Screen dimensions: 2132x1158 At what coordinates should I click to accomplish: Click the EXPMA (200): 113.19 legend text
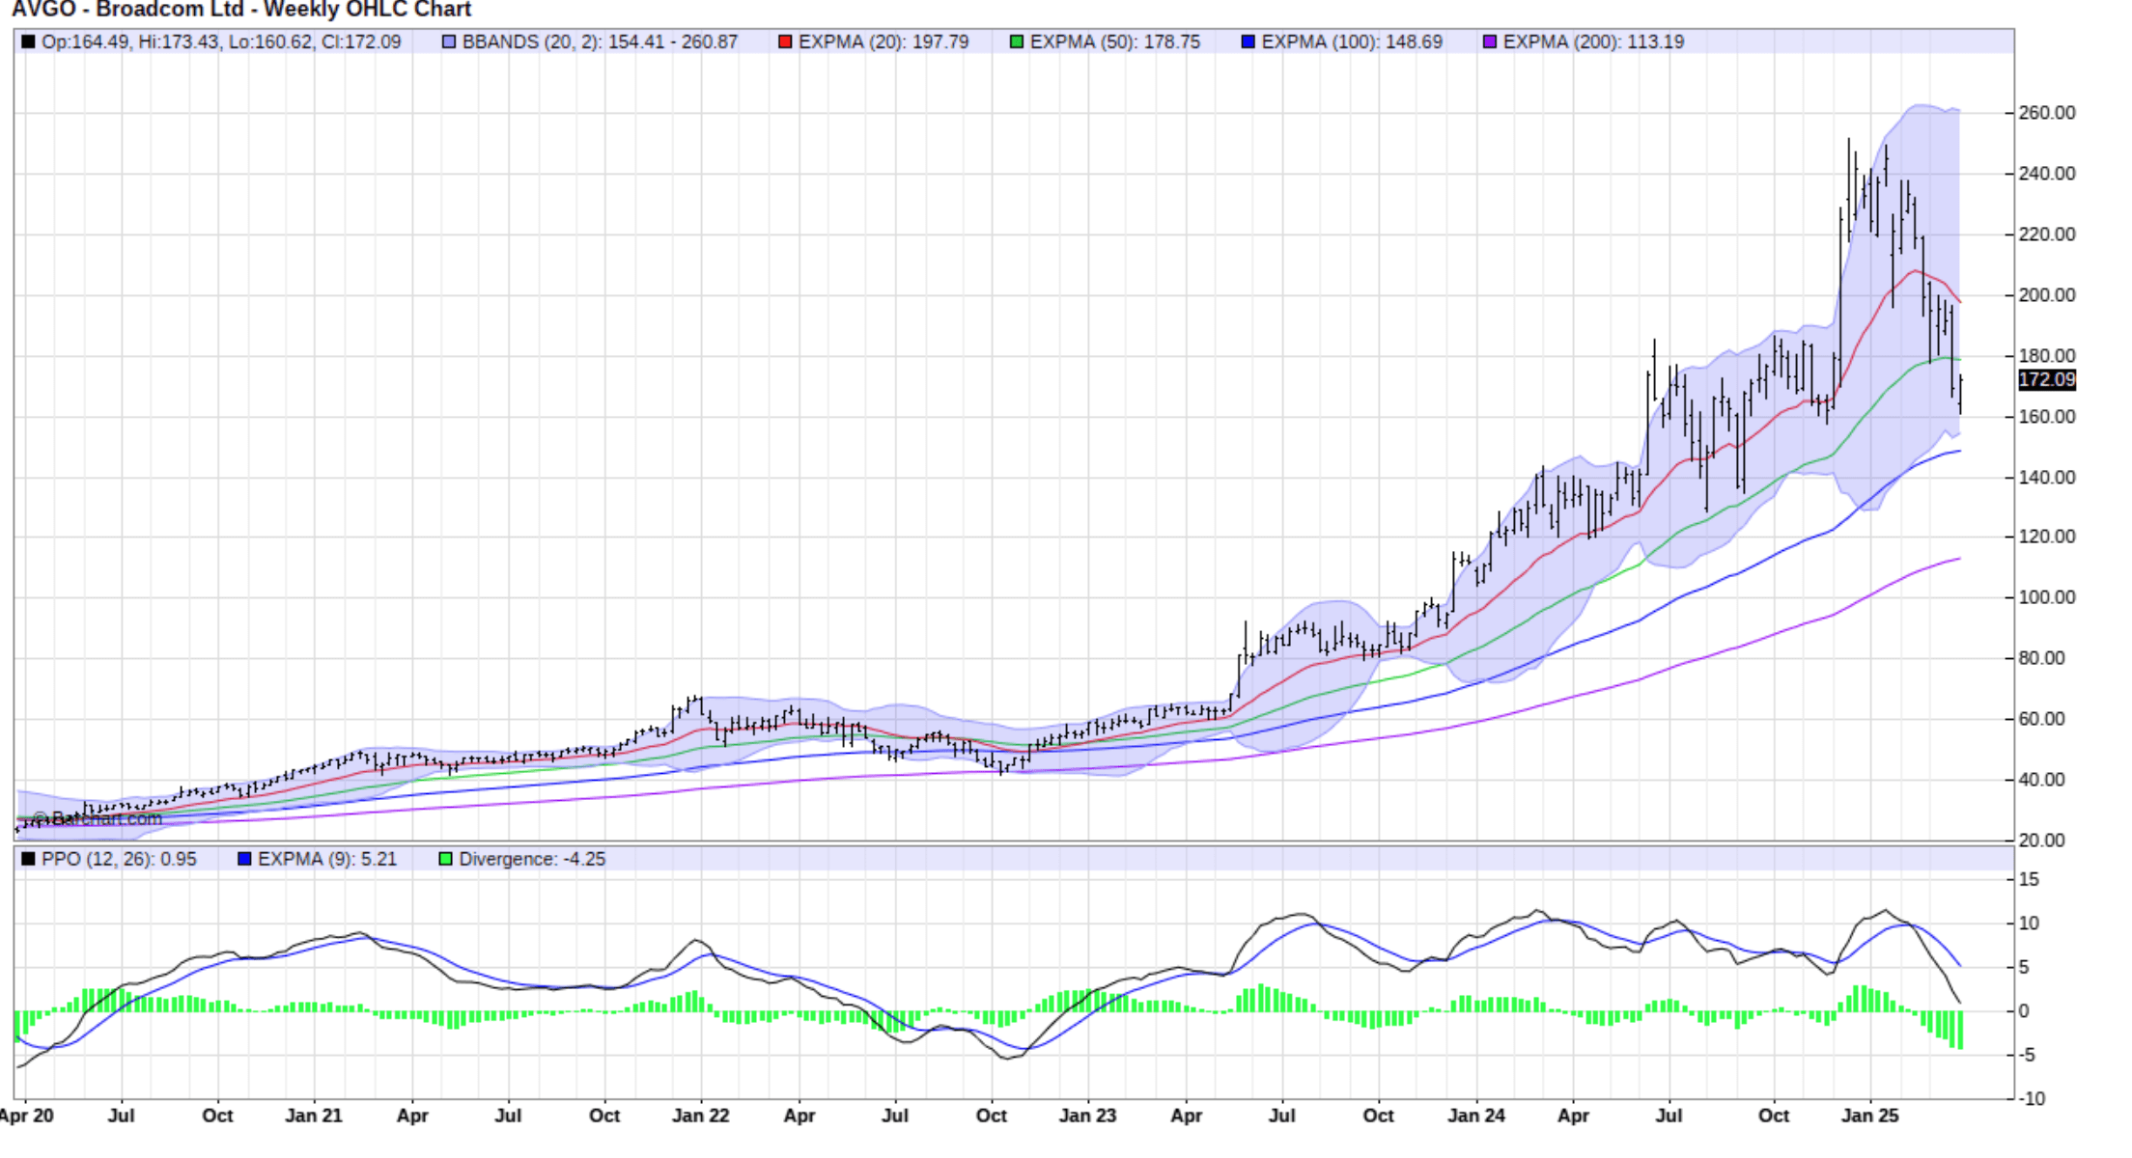(1593, 41)
